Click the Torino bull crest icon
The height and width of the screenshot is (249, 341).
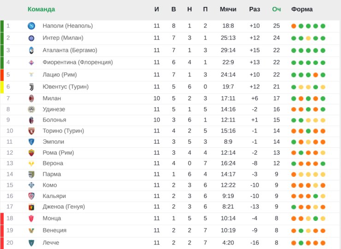(31, 131)
